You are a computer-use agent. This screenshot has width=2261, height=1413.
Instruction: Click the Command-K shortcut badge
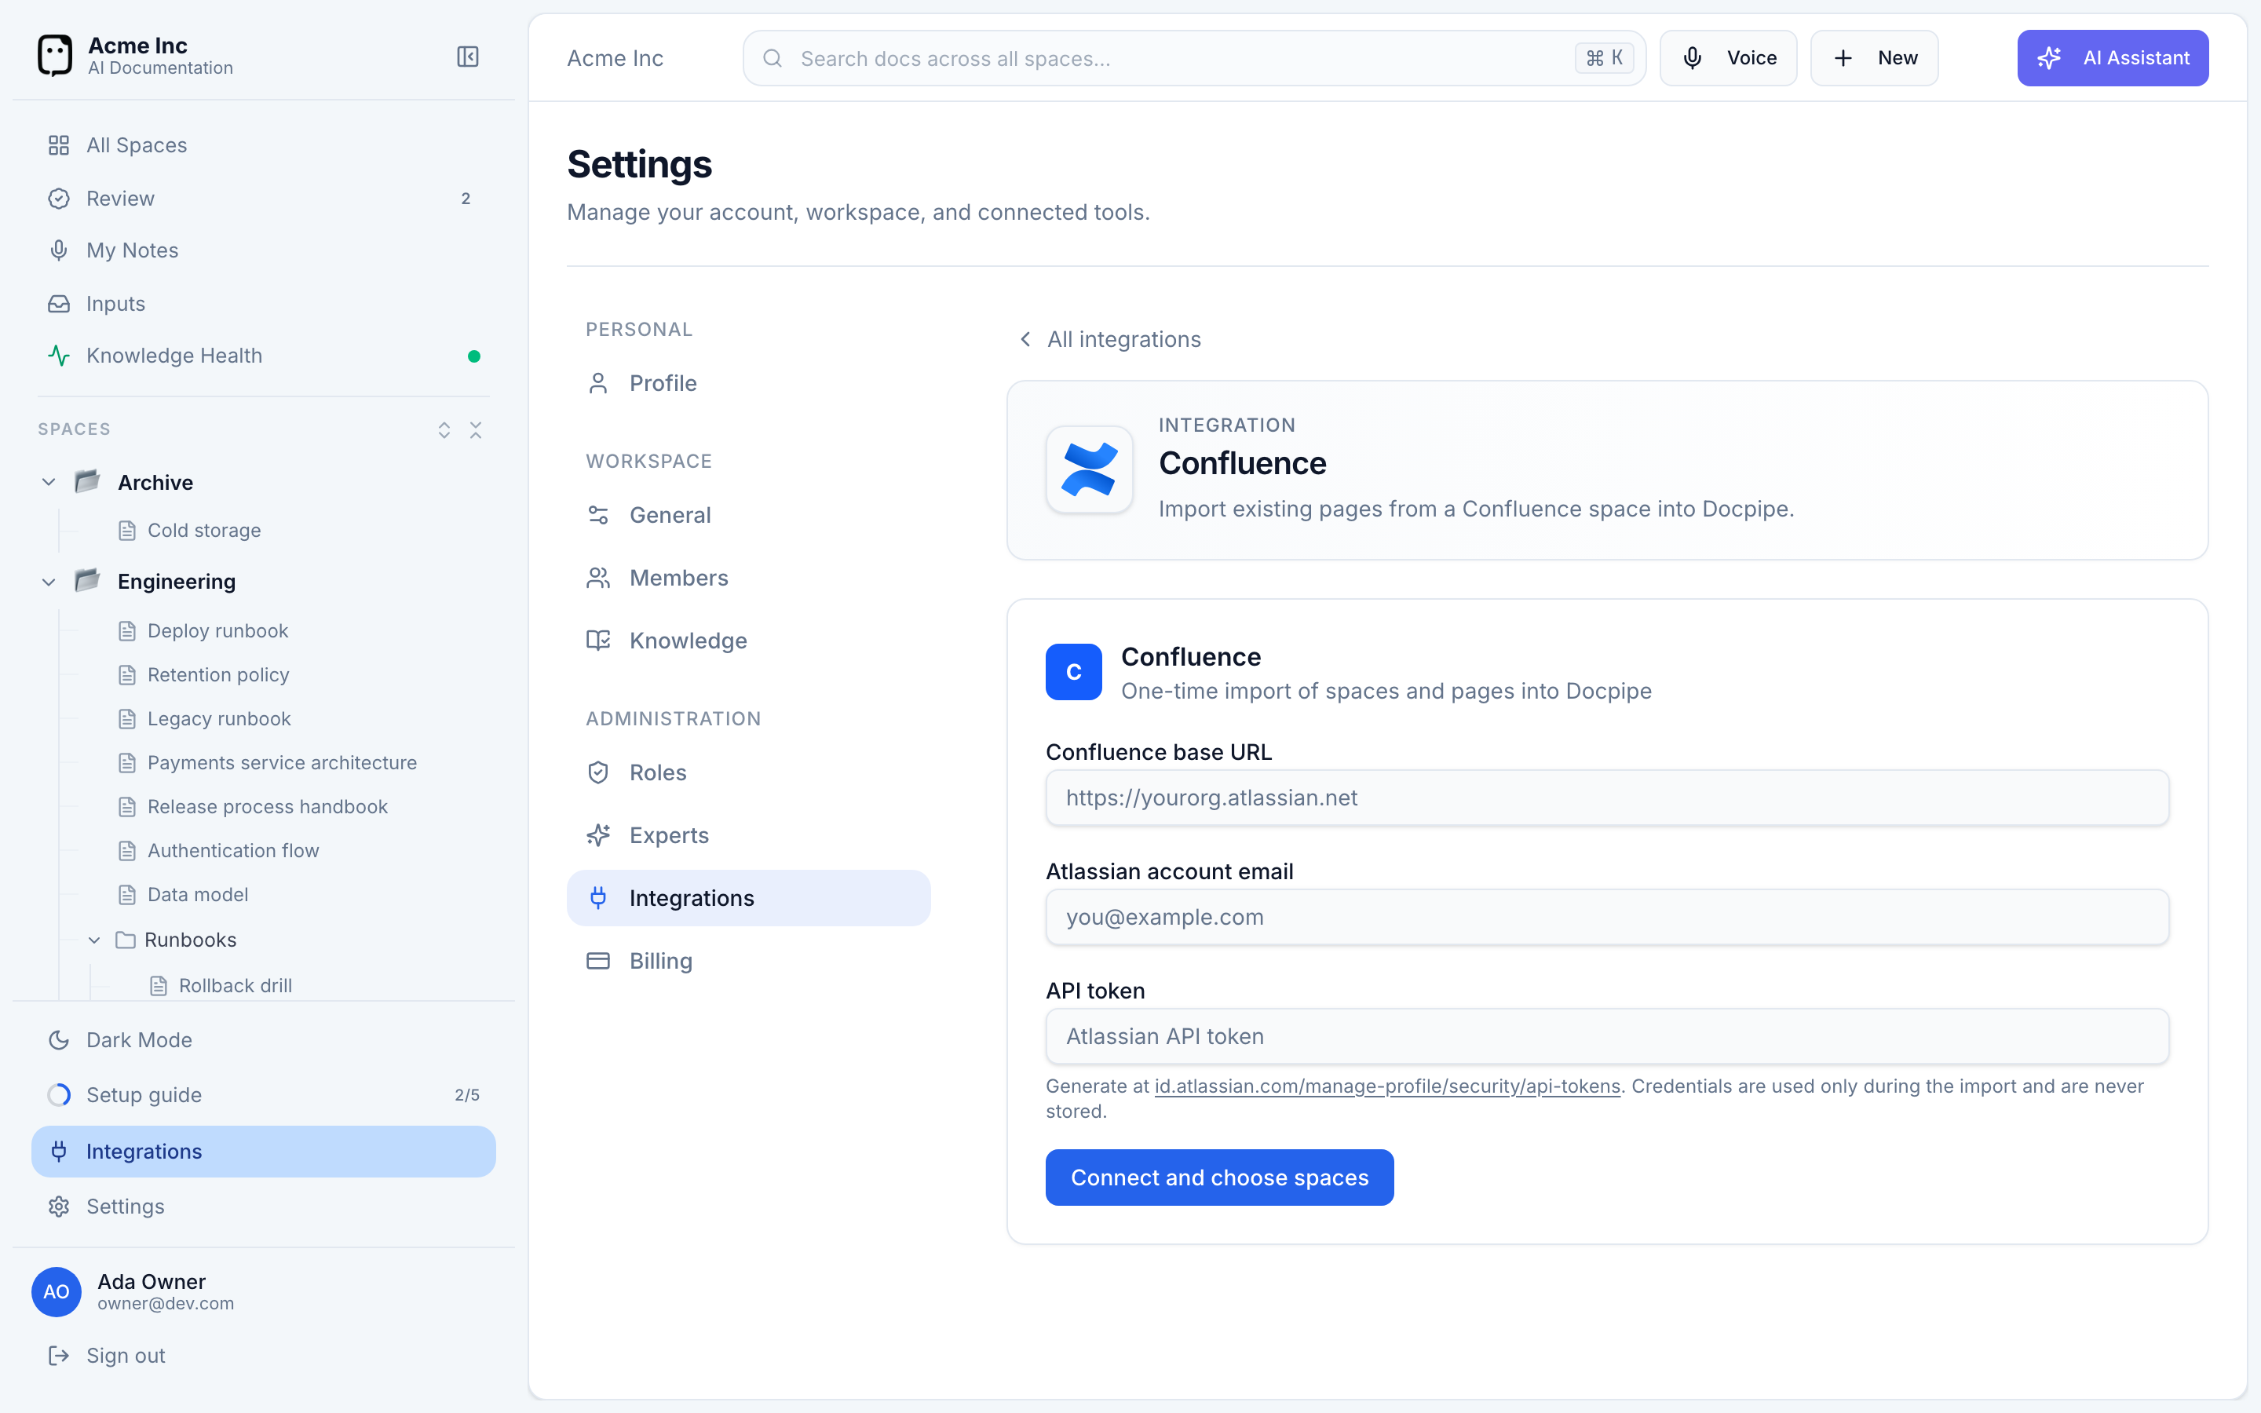point(1604,58)
